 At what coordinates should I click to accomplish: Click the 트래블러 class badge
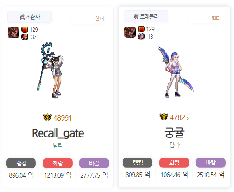[x=146, y=16]
